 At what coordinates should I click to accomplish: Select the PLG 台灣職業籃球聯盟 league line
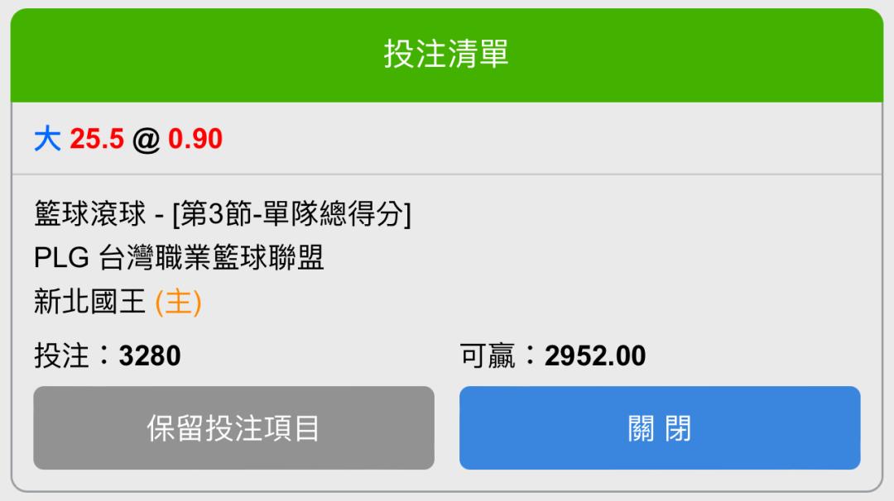(x=179, y=258)
